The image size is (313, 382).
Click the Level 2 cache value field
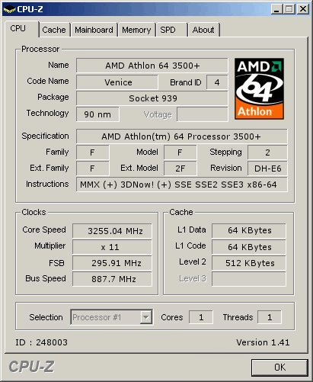(249, 263)
